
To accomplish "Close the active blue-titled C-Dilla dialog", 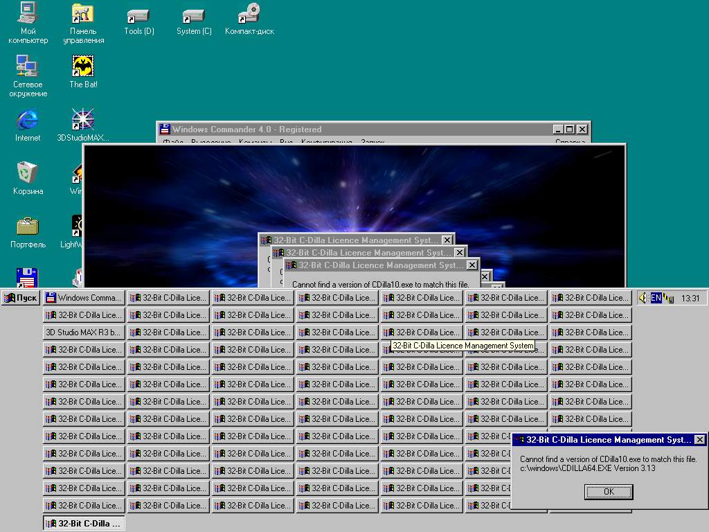I will 699,440.
